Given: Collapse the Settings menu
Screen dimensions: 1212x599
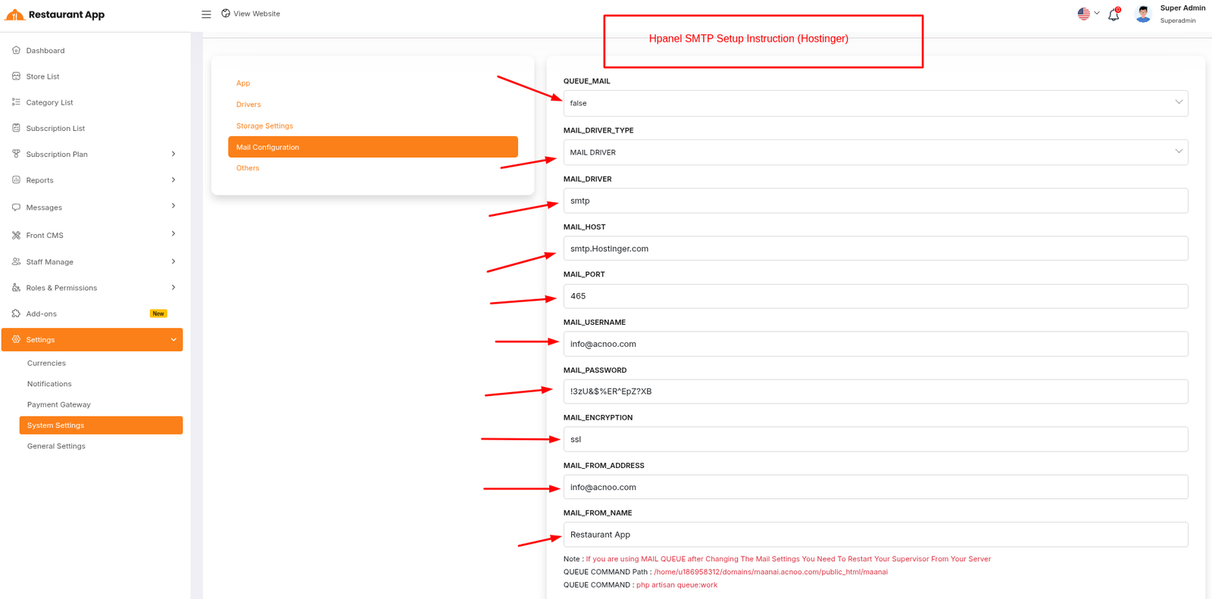Looking at the screenshot, I should [x=173, y=340].
